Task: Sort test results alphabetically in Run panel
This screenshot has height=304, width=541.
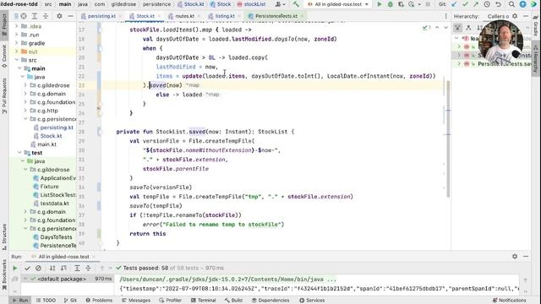Action: click(x=52, y=268)
